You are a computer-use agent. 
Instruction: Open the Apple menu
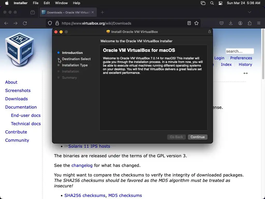coord(7,3)
